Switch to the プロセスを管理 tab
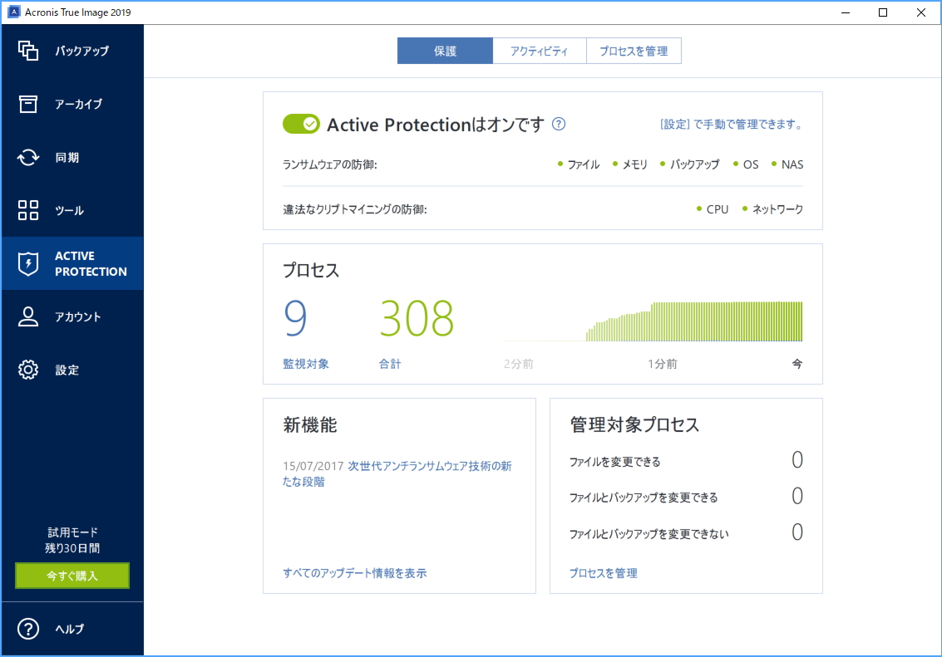The height and width of the screenshot is (657, 942). [634, 50]
